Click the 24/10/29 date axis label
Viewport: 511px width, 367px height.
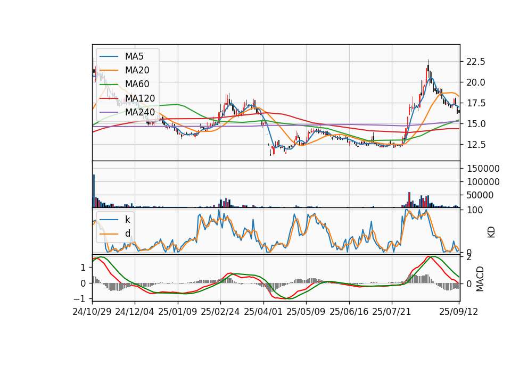point(92,312)
